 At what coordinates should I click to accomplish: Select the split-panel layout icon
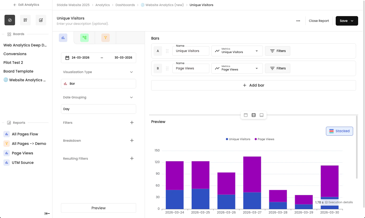(254, 115)
